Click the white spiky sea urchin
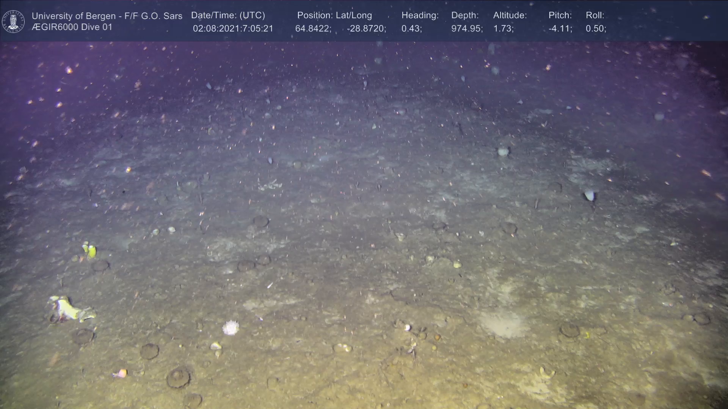This screenshot has width=728, height=409. click(231, 328)
